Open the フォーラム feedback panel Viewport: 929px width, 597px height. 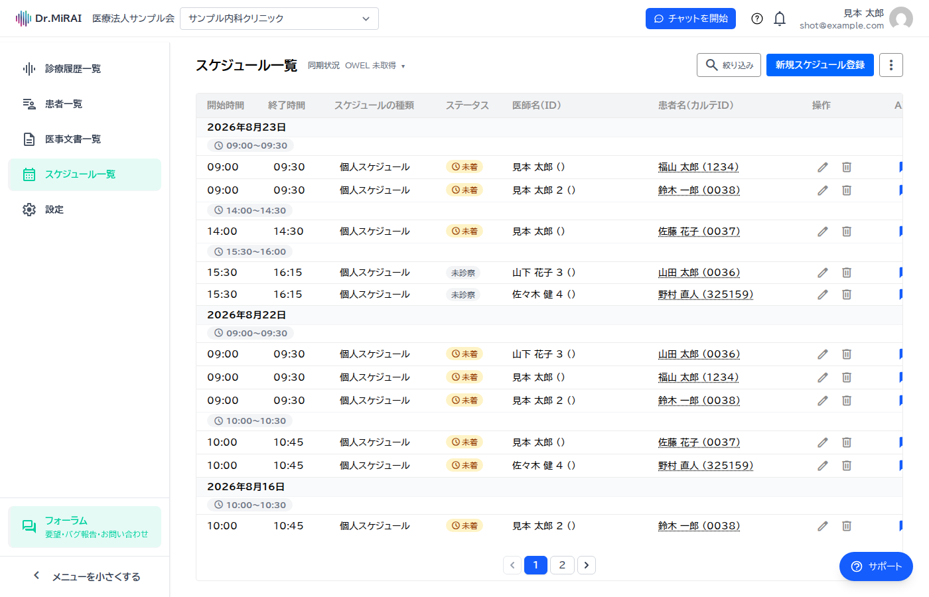tap(85, 527)
